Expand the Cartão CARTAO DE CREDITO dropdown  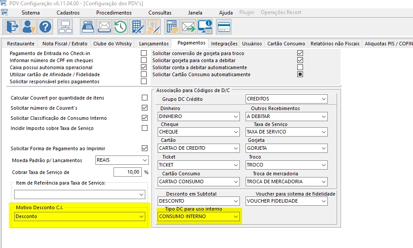199,148
